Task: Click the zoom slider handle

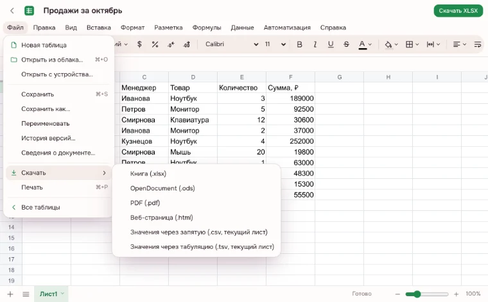Action: tap(417, 294)
